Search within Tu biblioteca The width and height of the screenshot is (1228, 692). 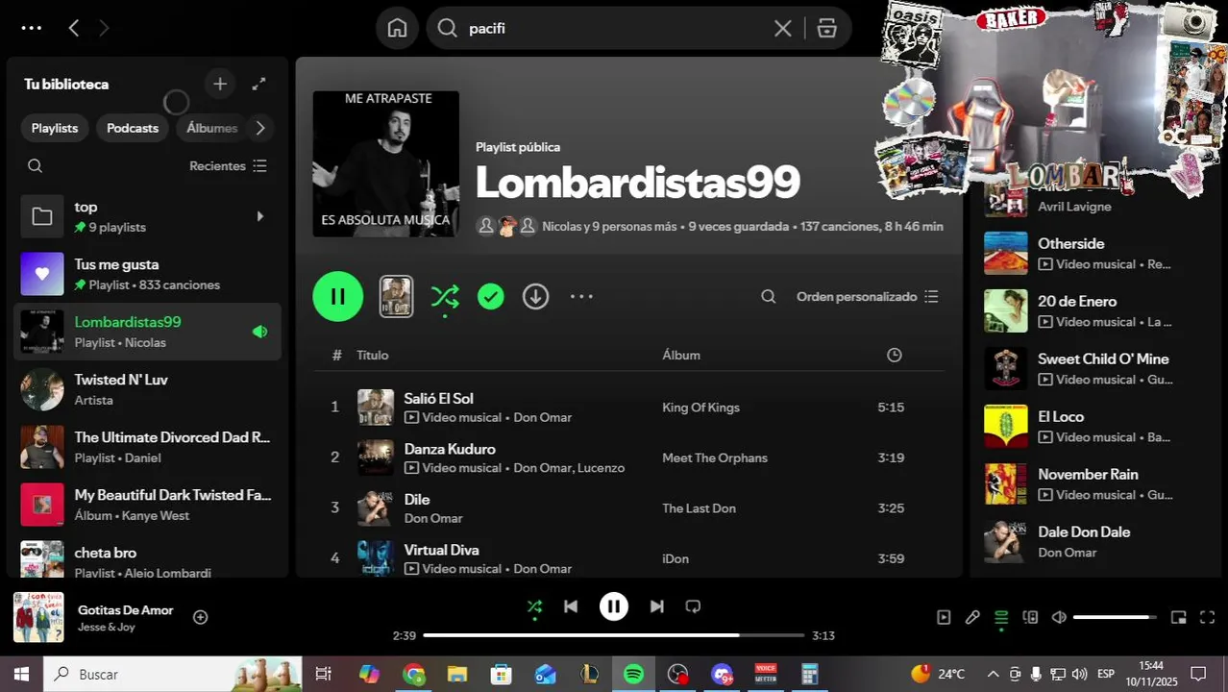(x=36, y=166)
